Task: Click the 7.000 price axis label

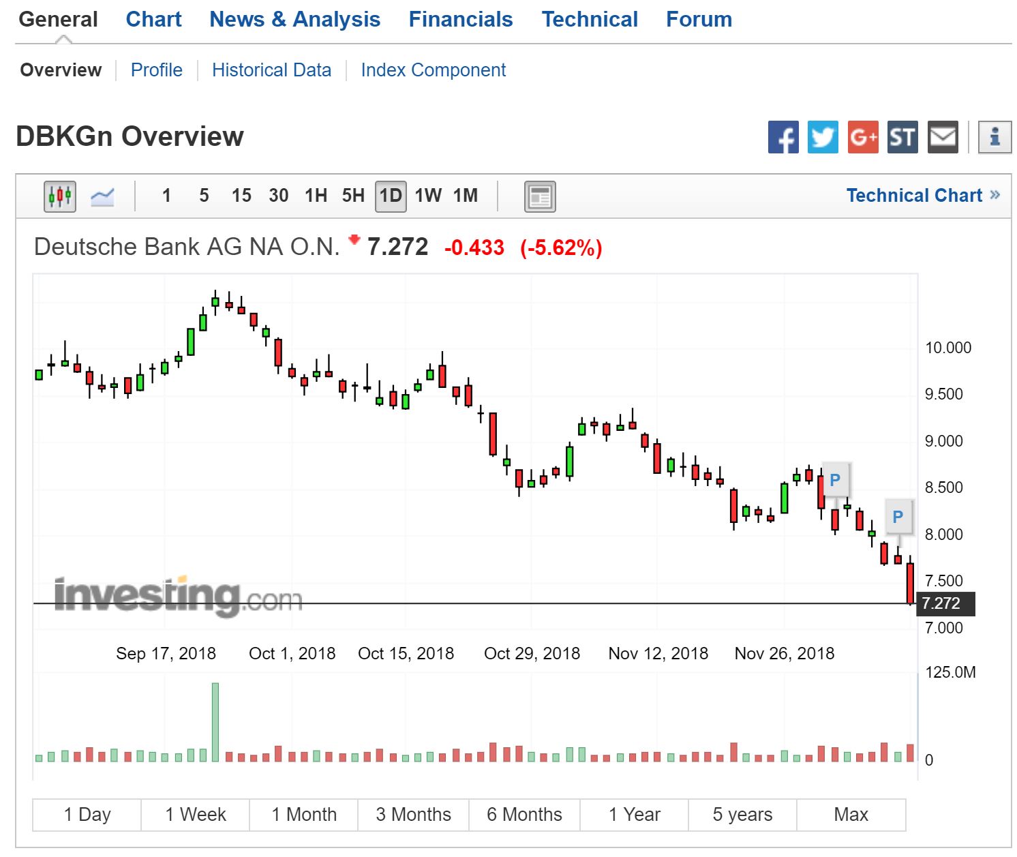Action: coord(944,628)
